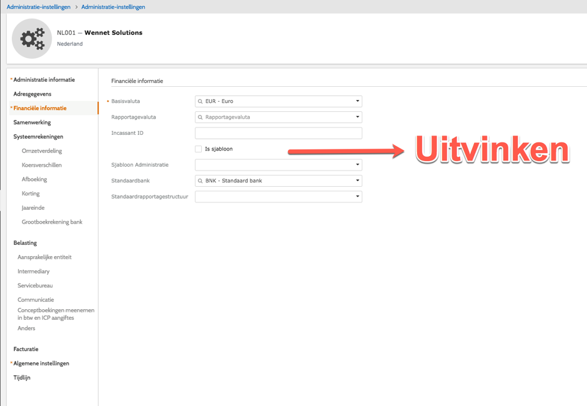Click the Wennet Solutions company name
Screen dimensions: 587x406
114,33
